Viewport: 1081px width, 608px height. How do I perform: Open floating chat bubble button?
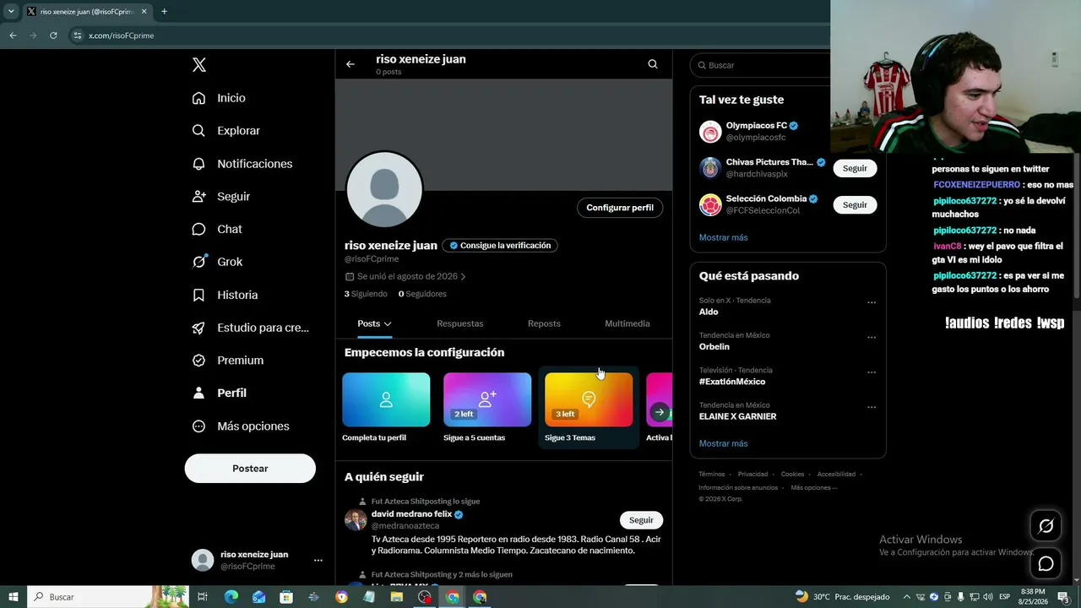tap(1046, 563)
